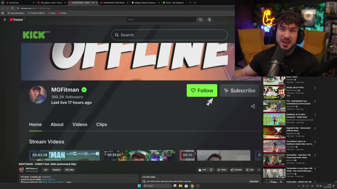Open options for 'Post Malone, Swae Lee' video
This screenshot has width=337, height=189.
pos(315,142)
